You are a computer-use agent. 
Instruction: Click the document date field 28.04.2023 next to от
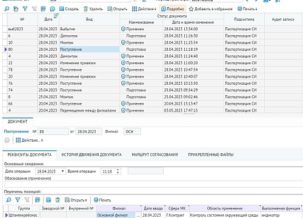pos(88,131)
